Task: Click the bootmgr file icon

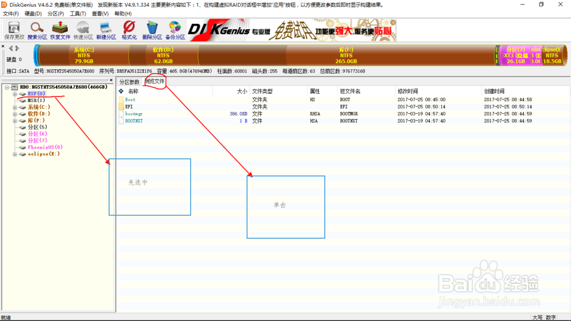Action: pyautogui.click(x=121, y=114)
